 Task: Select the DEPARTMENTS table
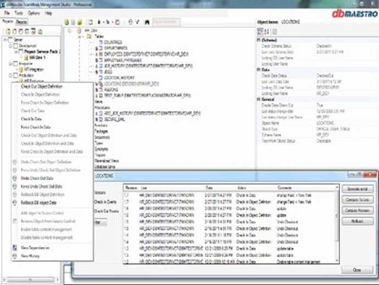(x=115, y=48)
